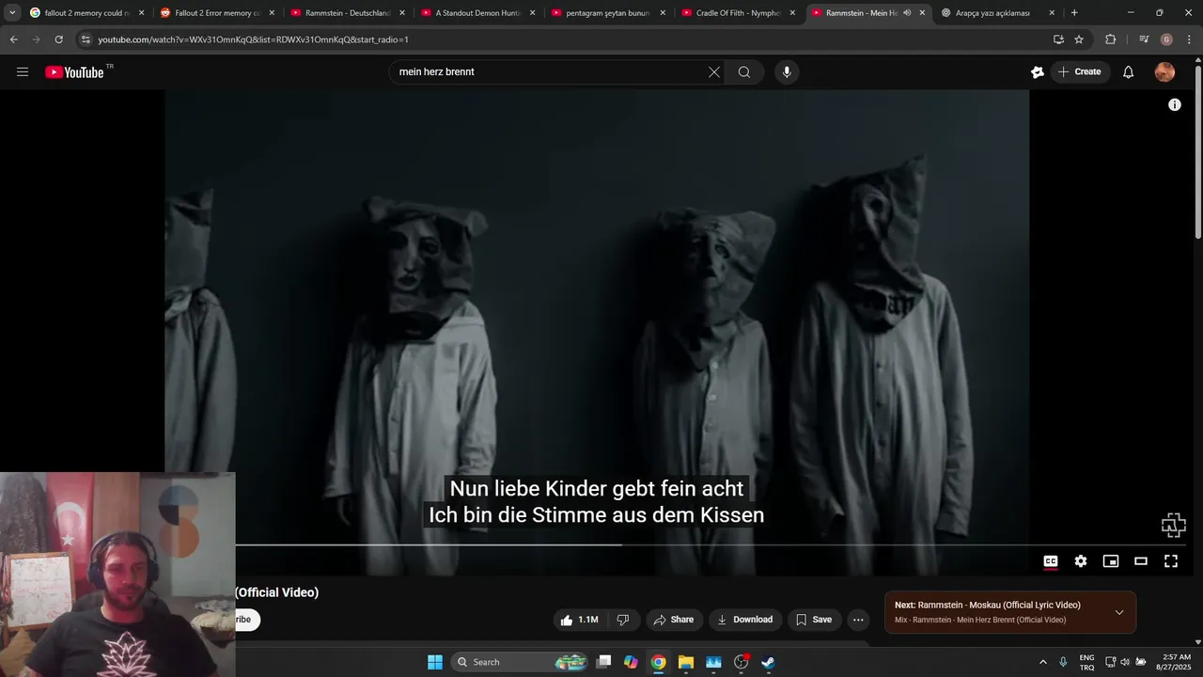Open the Chrome profile G avatar
The height and width of the screenshot is (677, 1203).
(1166, 39)
